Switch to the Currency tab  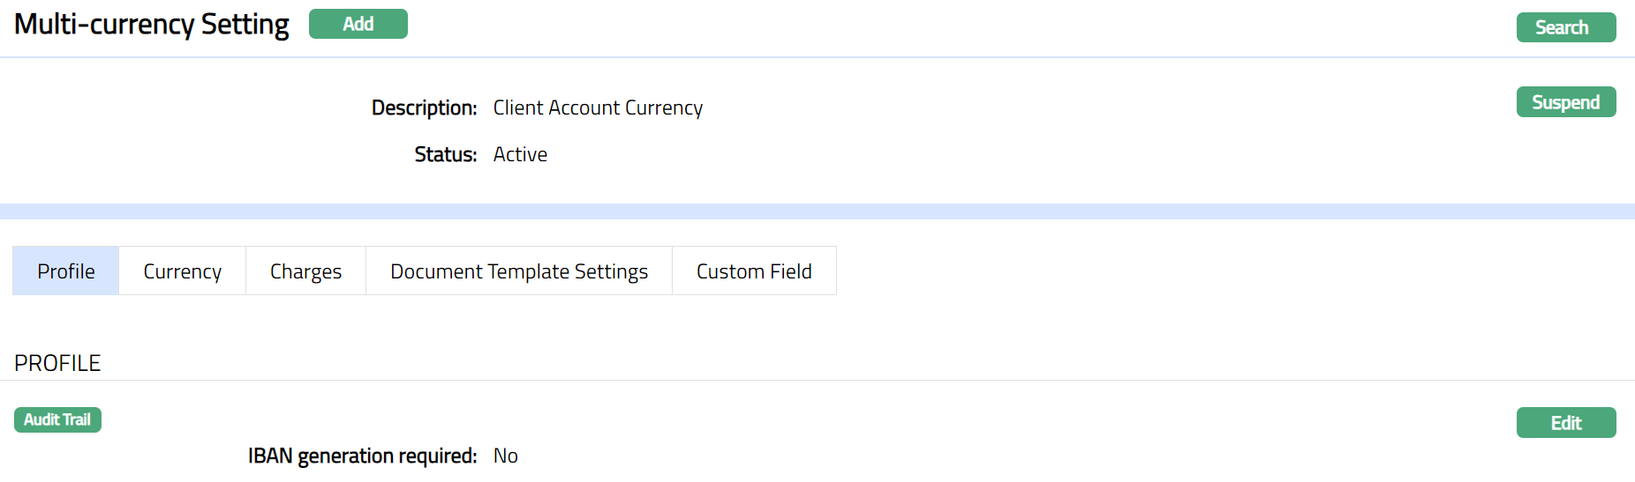pos(182,271)
